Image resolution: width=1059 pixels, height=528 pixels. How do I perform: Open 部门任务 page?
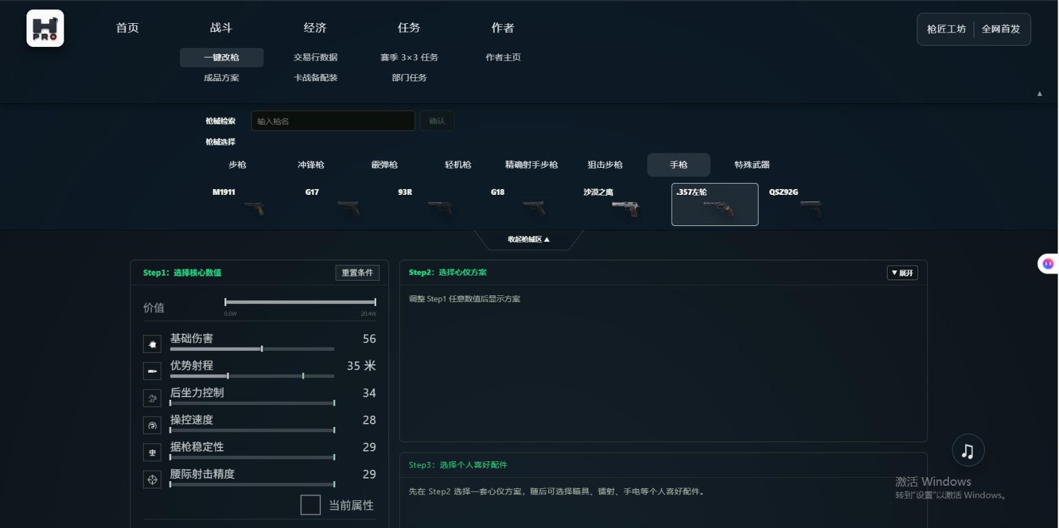[409, 78]
